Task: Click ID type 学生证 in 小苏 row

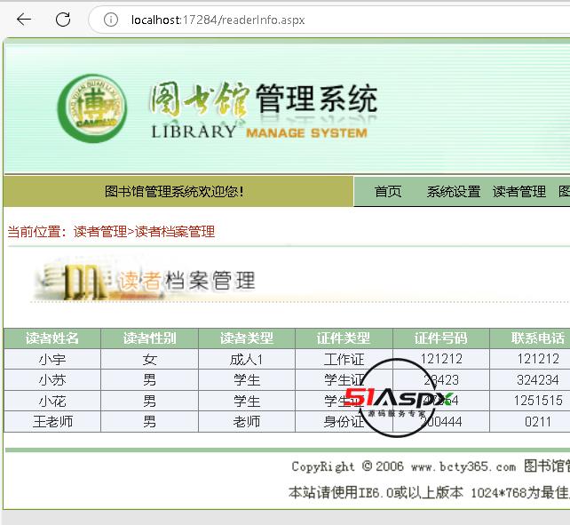Action: 344,380
